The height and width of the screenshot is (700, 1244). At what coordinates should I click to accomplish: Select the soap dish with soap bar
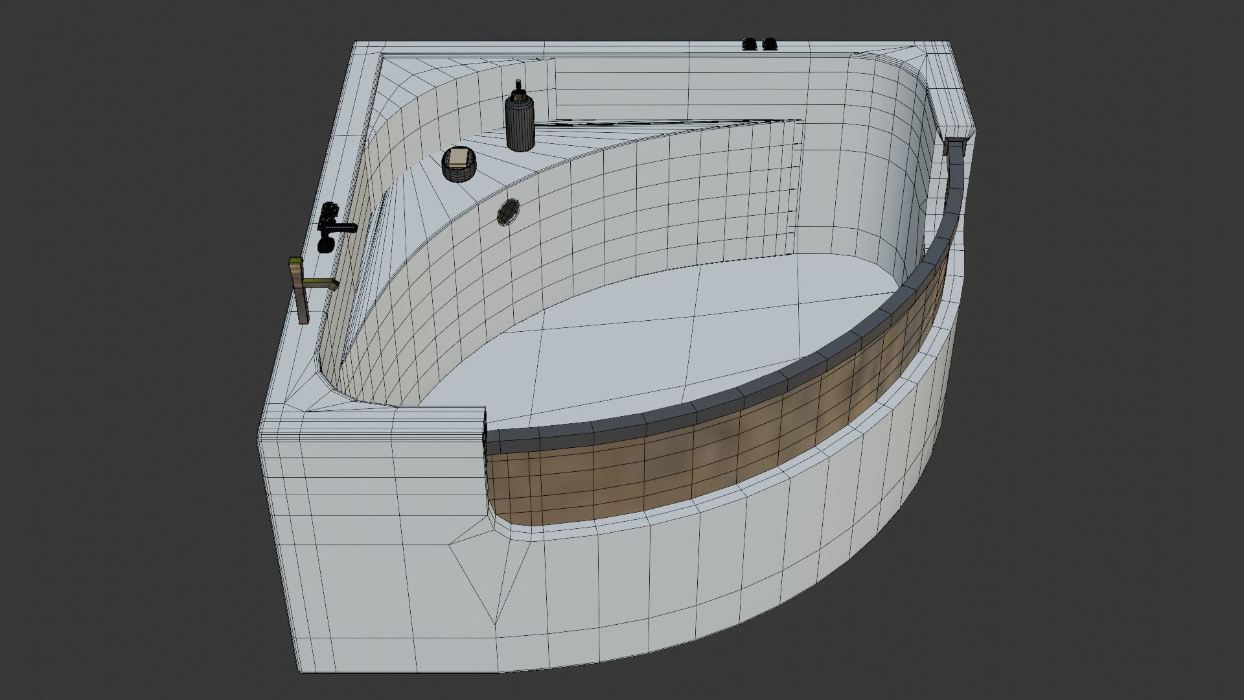(x=459, y=164)
